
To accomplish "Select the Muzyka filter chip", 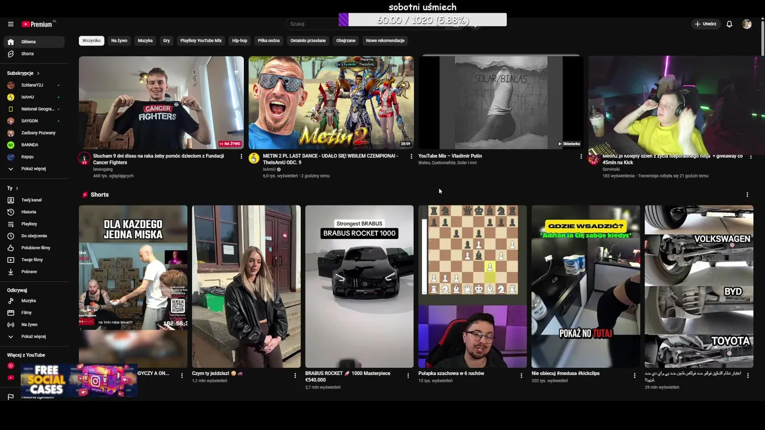I will pos(145,41).
